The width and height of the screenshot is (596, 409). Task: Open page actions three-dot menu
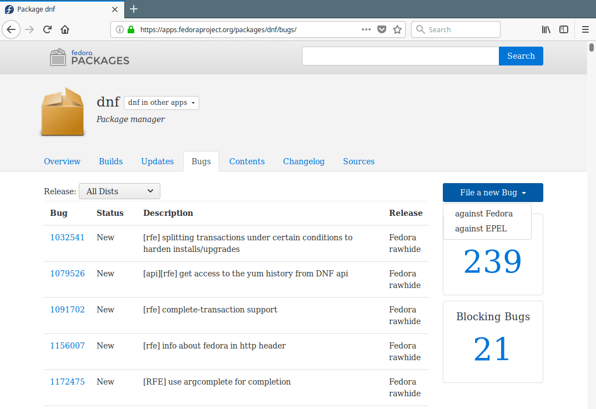366,29
